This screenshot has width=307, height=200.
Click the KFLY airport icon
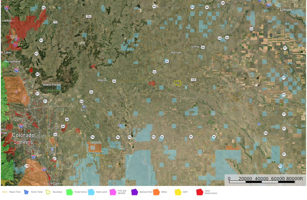(84, 107)
